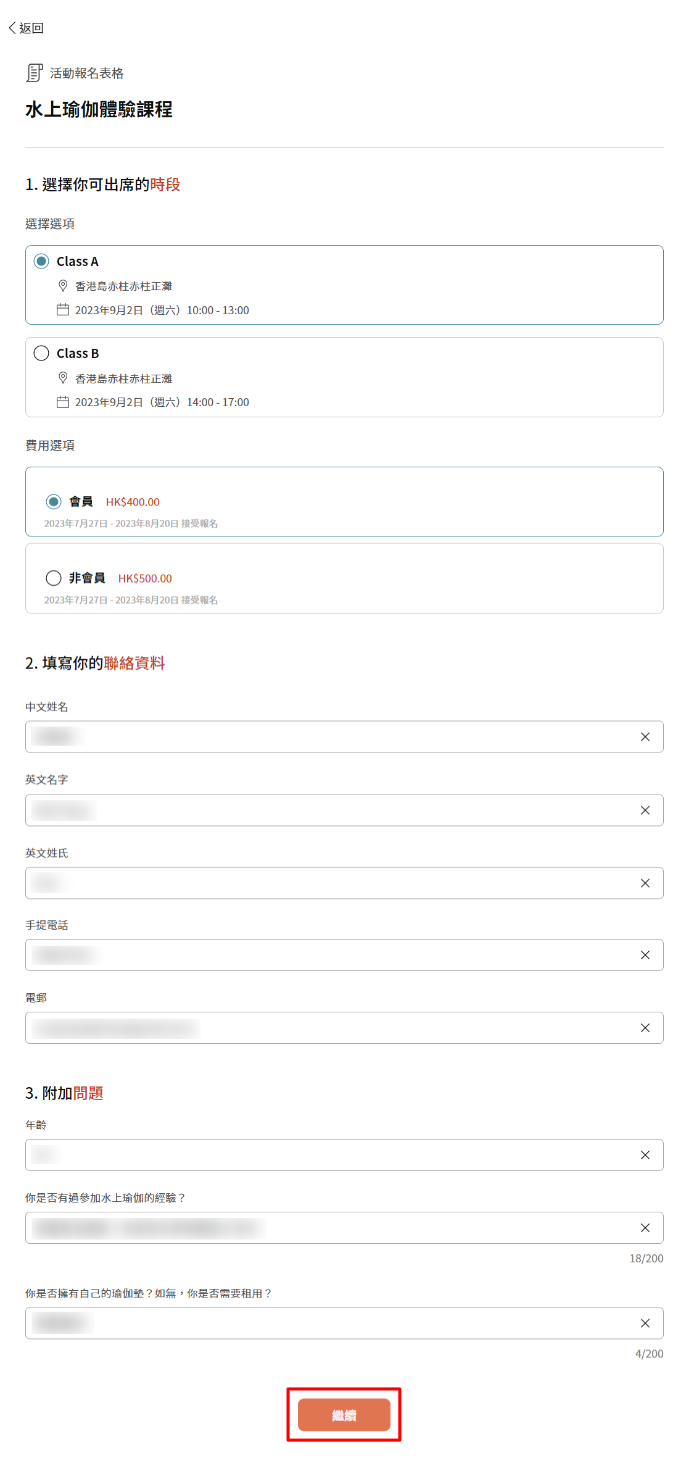694x1463 pixels.
Task: Clear the 手提電話 field with X icon
Action: 645,955
